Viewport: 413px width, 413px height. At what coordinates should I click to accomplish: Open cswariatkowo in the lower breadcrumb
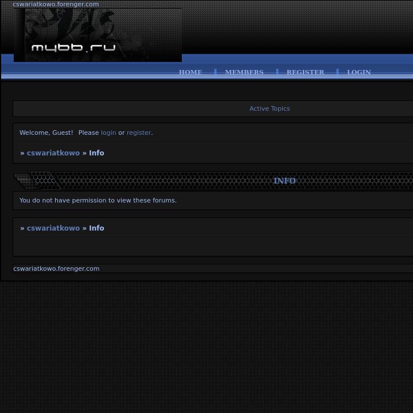pos(53,228)
